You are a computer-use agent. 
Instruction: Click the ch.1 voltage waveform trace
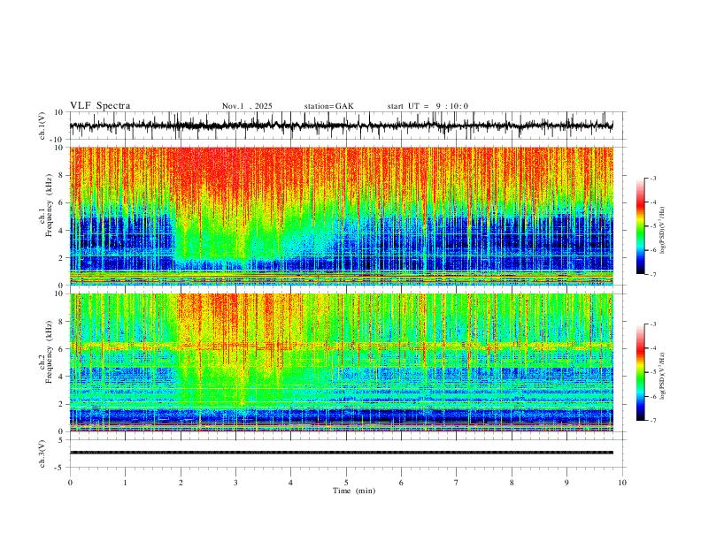tap(341, 126)
